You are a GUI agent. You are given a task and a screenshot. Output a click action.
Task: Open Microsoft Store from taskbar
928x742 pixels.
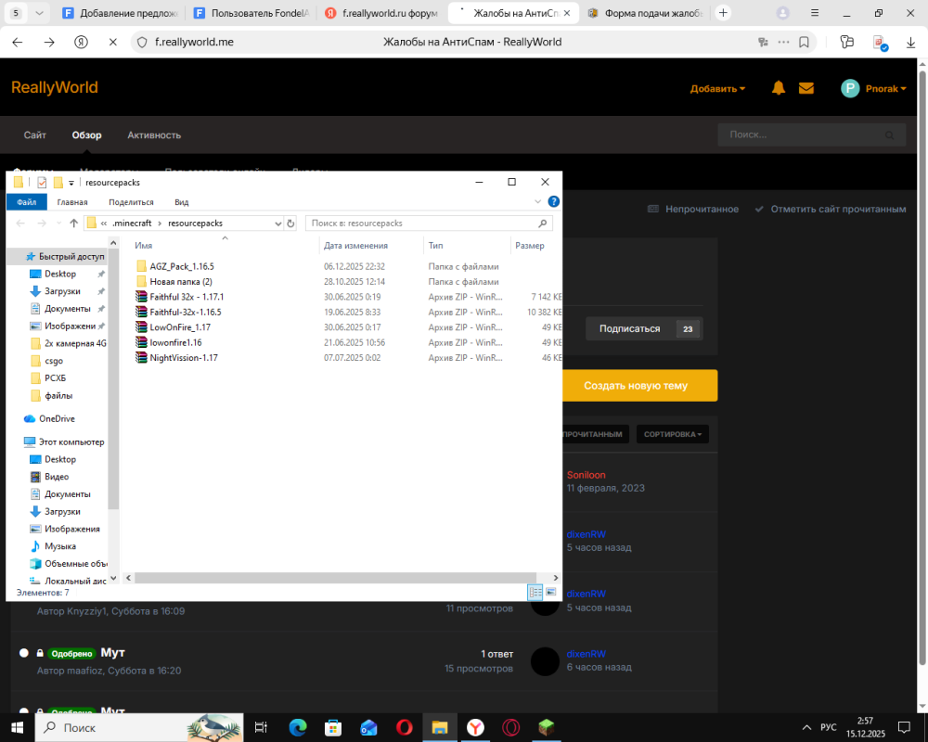pyautogui.click(x=333, y=727)
